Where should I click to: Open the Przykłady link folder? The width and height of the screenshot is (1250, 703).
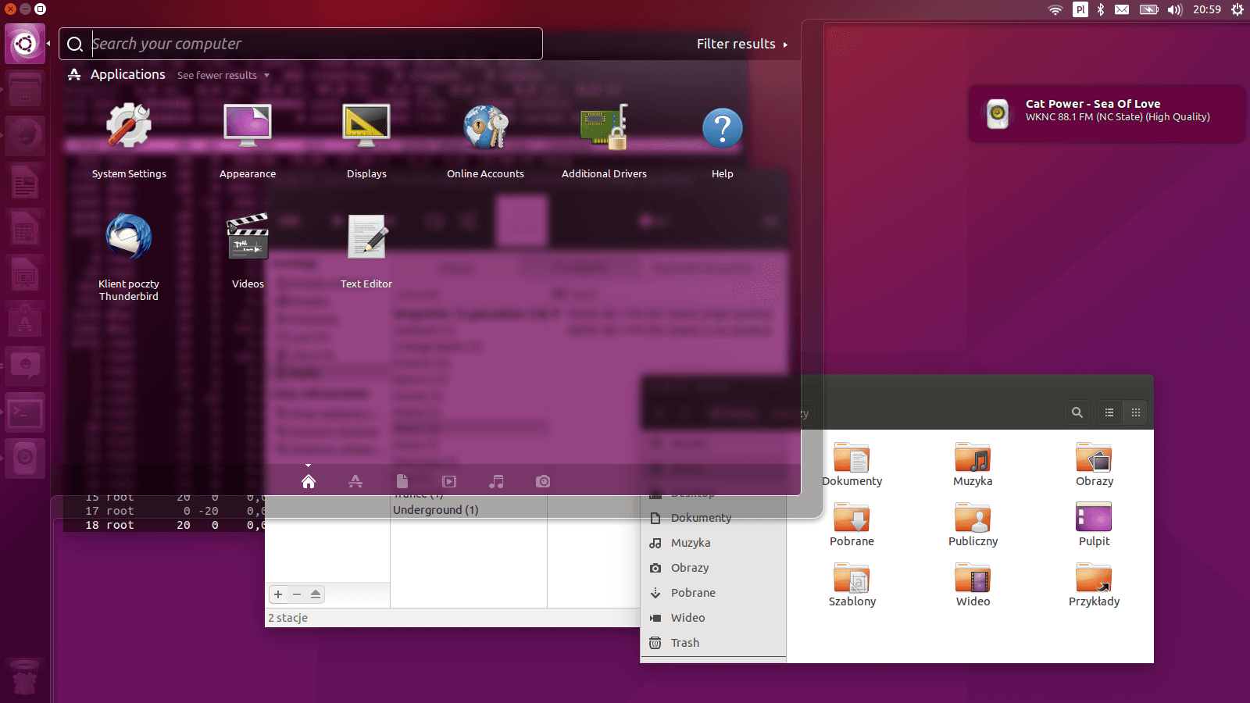click(1095, 586)
